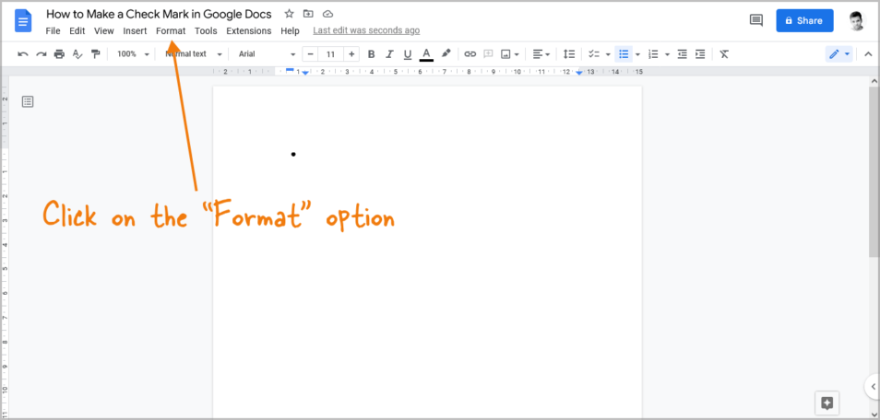Screen dimensions: 880x420
Task: Open the Edit menu
Action: point(77,30)
